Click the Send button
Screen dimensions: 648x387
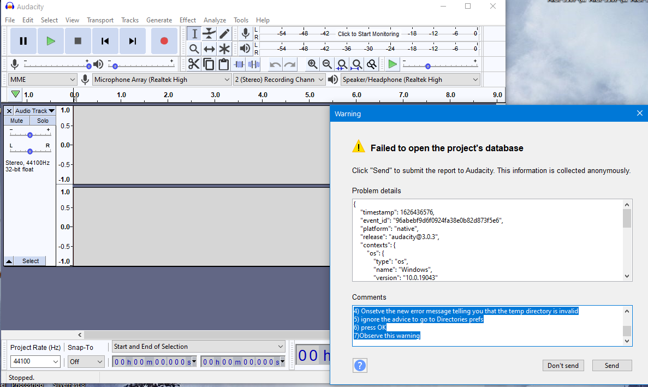[x=611, y=366]
